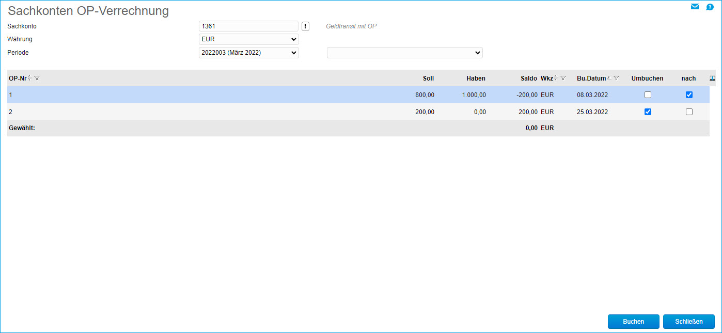Open the filter funnel for Bu.Datum column

[x=616, y=78]
